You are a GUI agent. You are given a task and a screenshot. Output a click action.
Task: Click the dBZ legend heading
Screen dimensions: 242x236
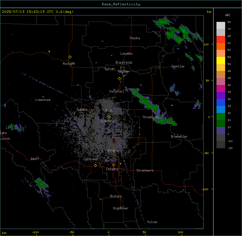click(x=227, y=15)
